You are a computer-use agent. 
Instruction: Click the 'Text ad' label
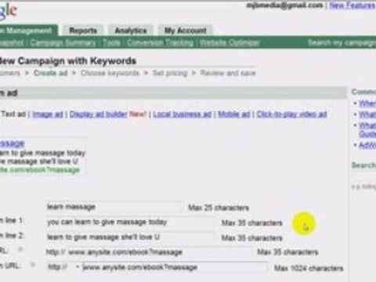click(13, 114)
